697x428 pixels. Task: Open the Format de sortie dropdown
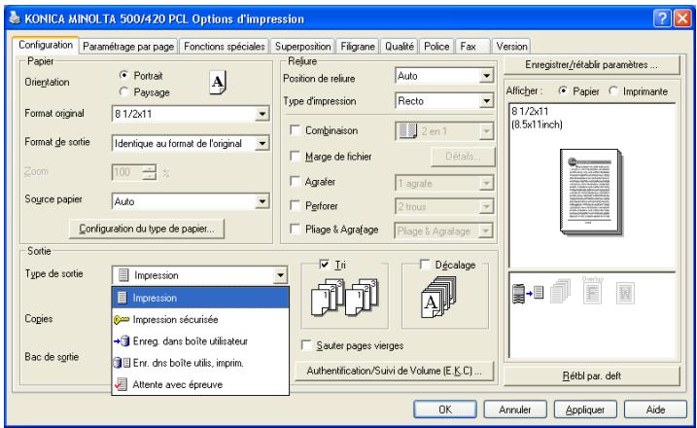coord(262,143)
